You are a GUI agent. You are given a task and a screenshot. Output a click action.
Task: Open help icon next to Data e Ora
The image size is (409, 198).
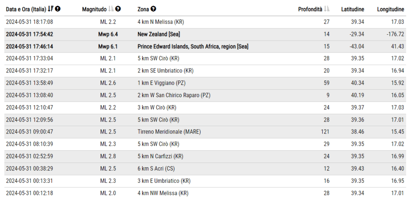click(58, 9)
